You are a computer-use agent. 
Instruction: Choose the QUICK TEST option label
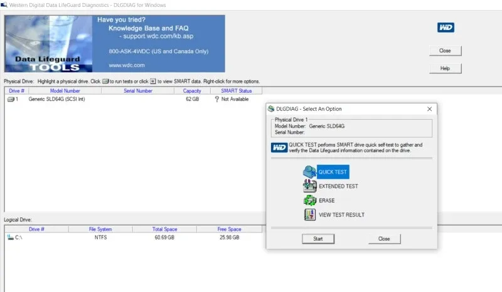click(x=333, y=172)
